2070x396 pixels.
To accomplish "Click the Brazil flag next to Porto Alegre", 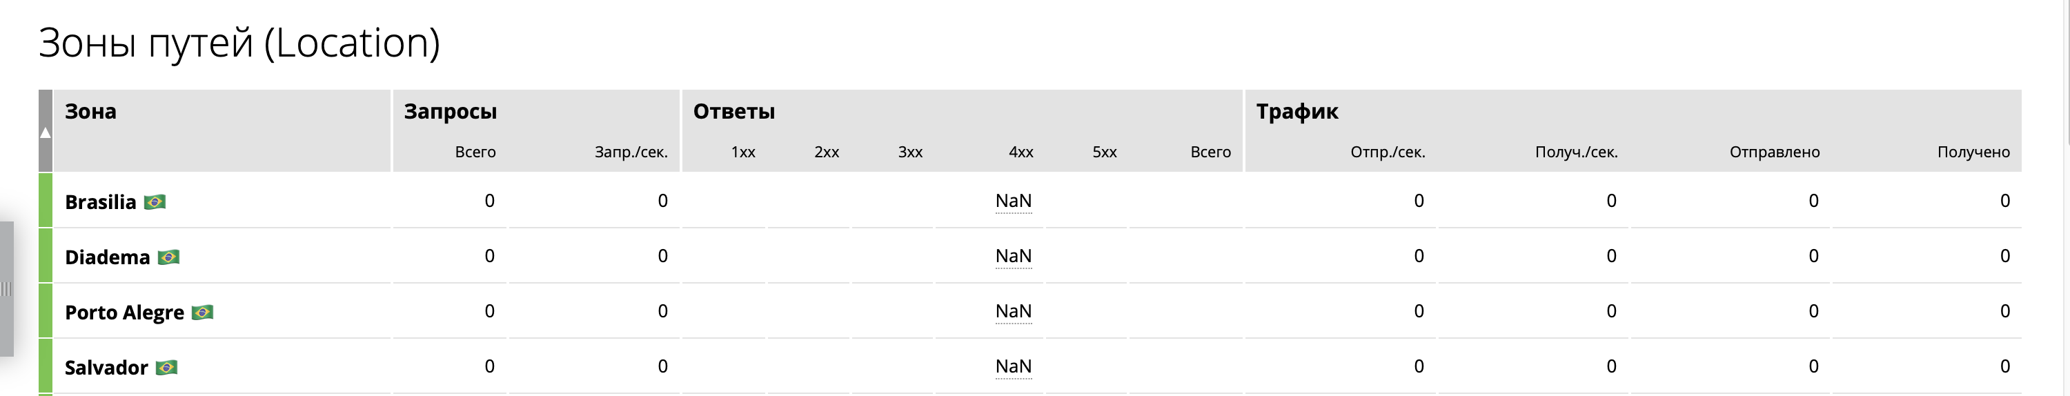I will 201,313.
